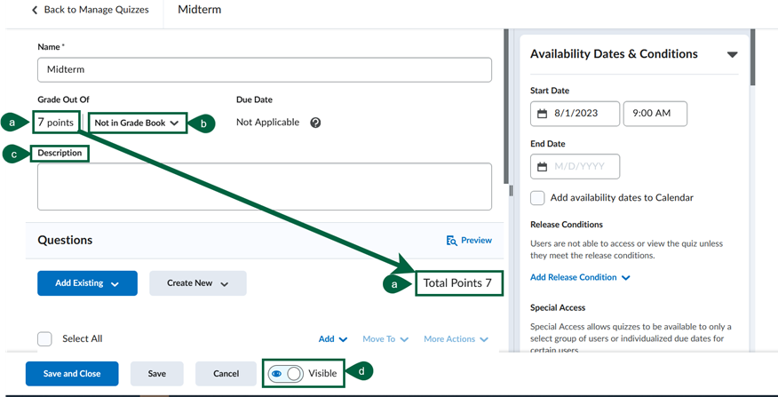Image resolution: width=778 pixels, height=397 pixels.
Task: Open the Add Release Condition menu
Action: (580, 277)
